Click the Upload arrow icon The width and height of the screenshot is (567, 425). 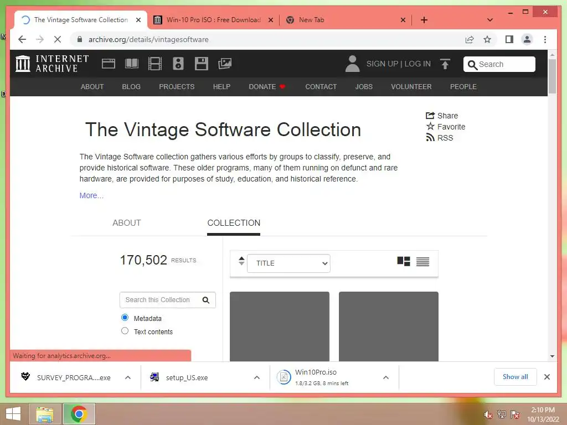[x=445, y=64]
